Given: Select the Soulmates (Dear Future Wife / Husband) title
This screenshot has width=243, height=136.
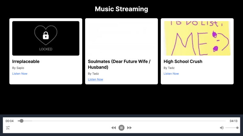Looking at the screenshot, I should click(x=119, y=64).
